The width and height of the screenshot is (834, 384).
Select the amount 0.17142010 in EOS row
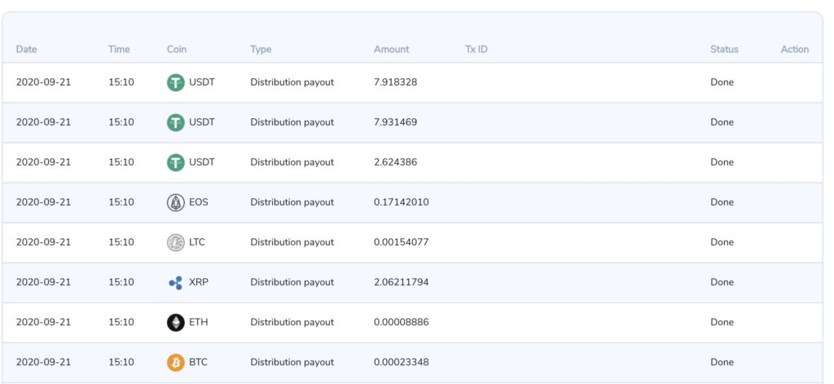click(x=402, y=202)
